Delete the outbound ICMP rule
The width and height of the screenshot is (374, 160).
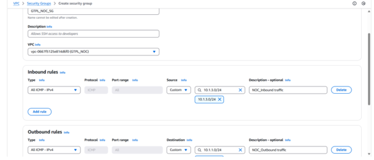[341, 150]
